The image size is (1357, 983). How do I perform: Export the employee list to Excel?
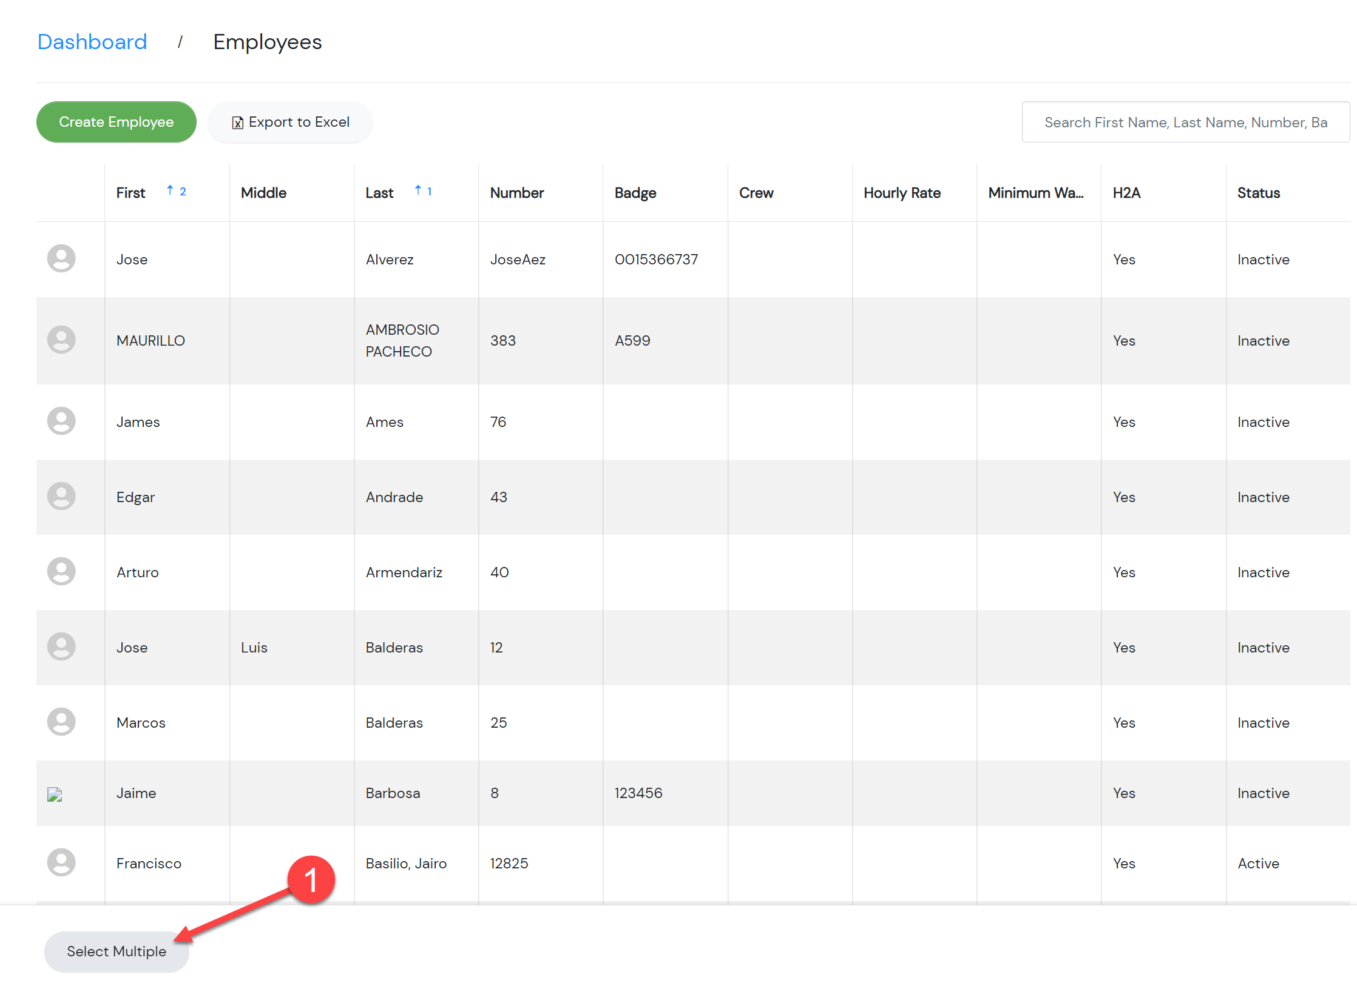[x=290, y=122]
